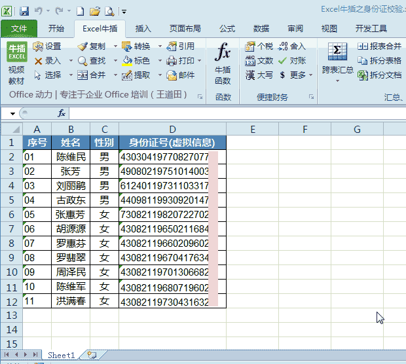Click the 拆分文档 tool
This screenshot has width=406, height=364.
(380, 75)
